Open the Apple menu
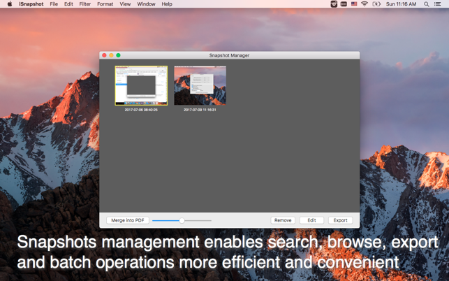This screenshot has height=281, width=449. point(10,4)
